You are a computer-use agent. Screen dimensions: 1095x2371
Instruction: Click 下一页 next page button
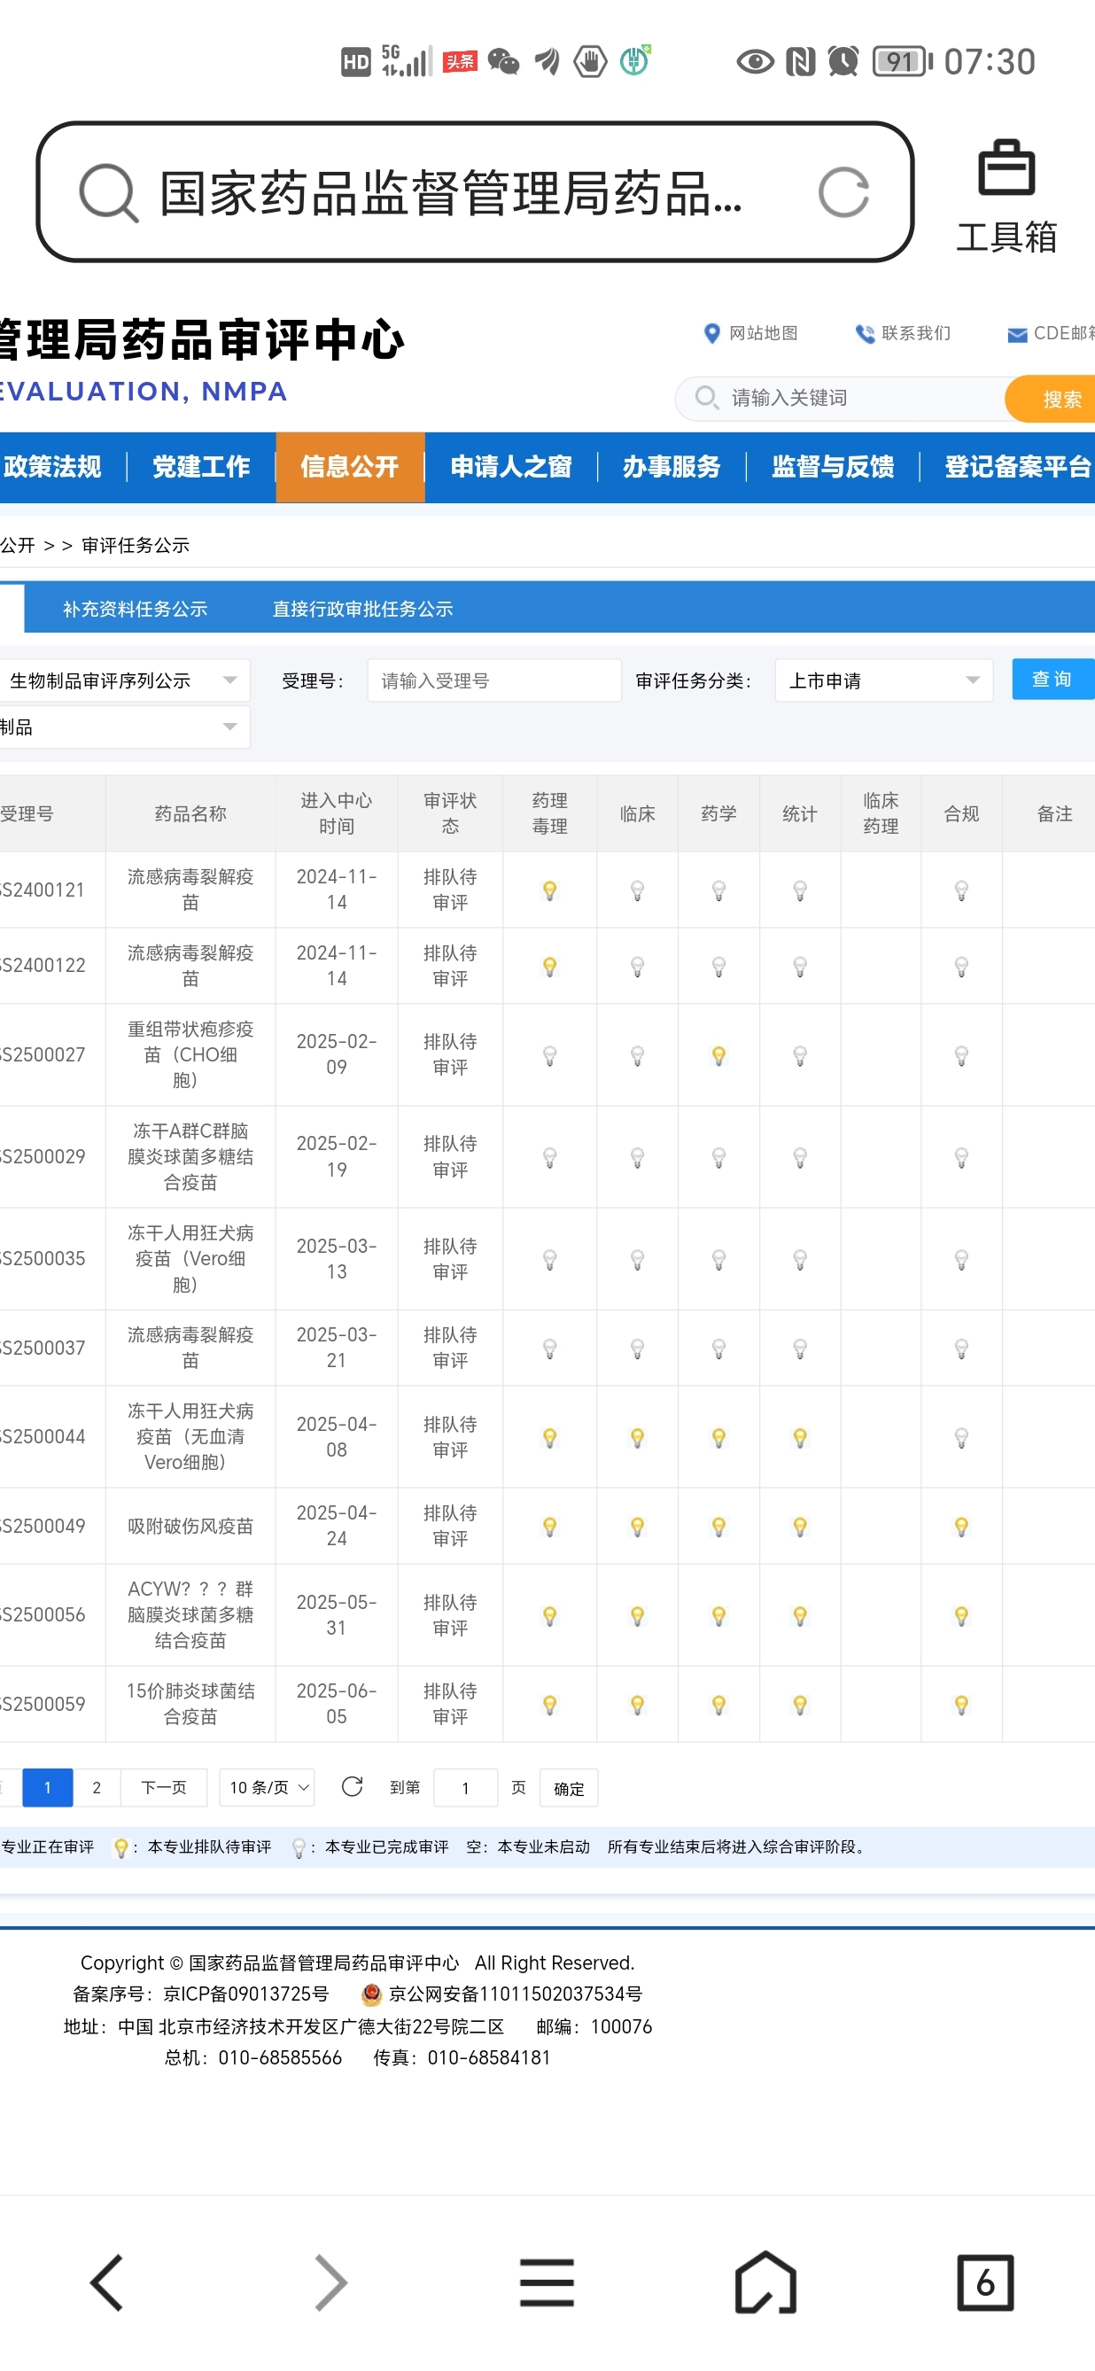tap(164, 1787)
